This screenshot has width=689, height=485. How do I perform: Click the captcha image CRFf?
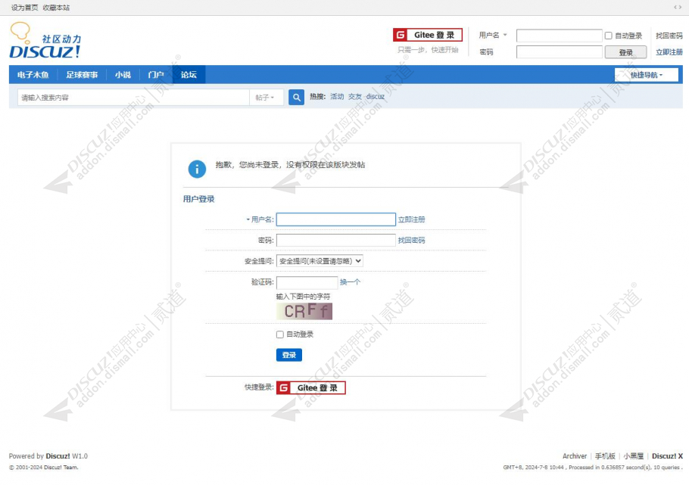point(304,311)
